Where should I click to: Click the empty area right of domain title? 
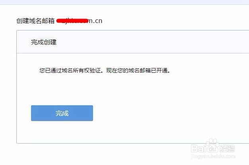tap(175, 21)
